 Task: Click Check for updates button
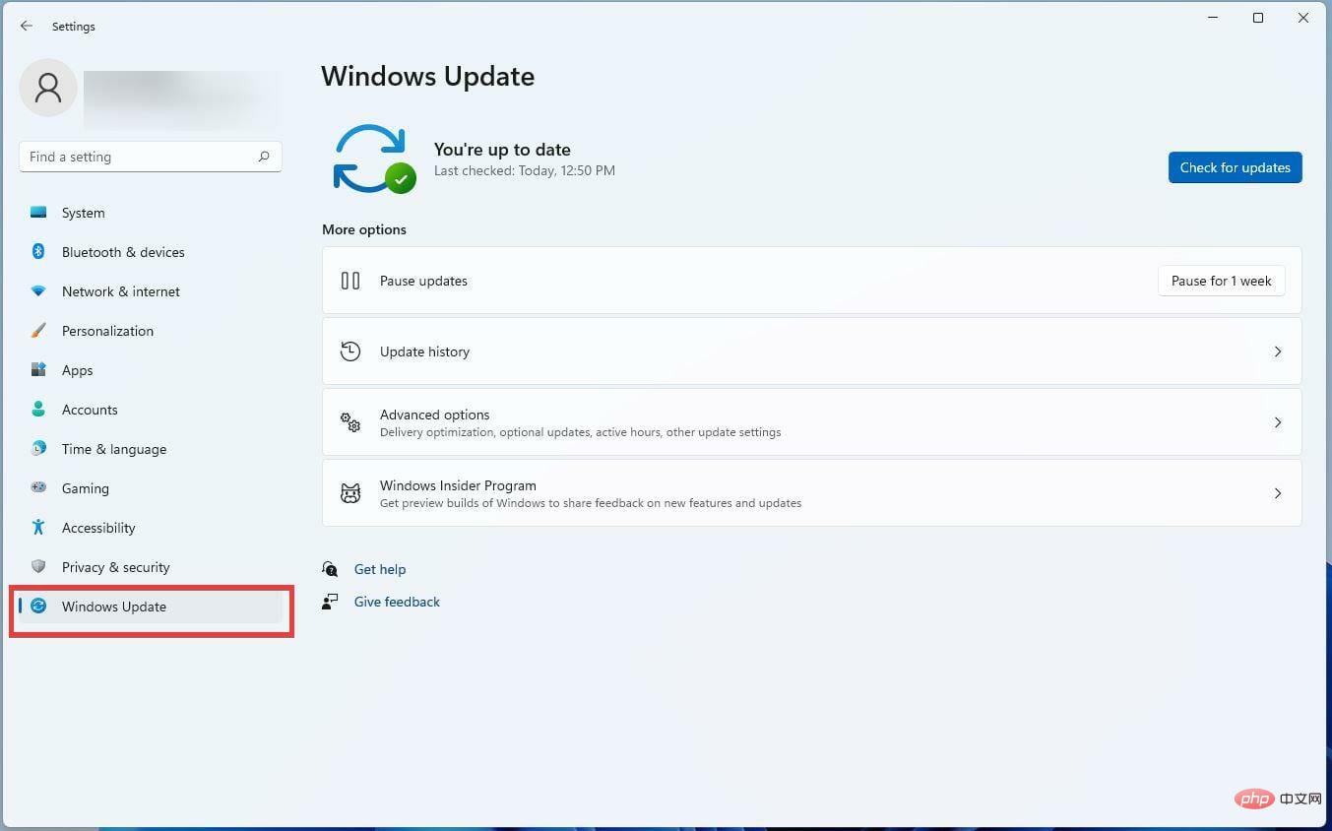tap(1235, 167)
